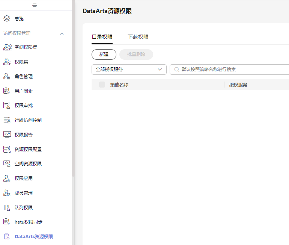This screenshot has height=245, width=289.
Task: Tick the select-all checkbox beside 策略名称
Action: [x=102, y=85]
